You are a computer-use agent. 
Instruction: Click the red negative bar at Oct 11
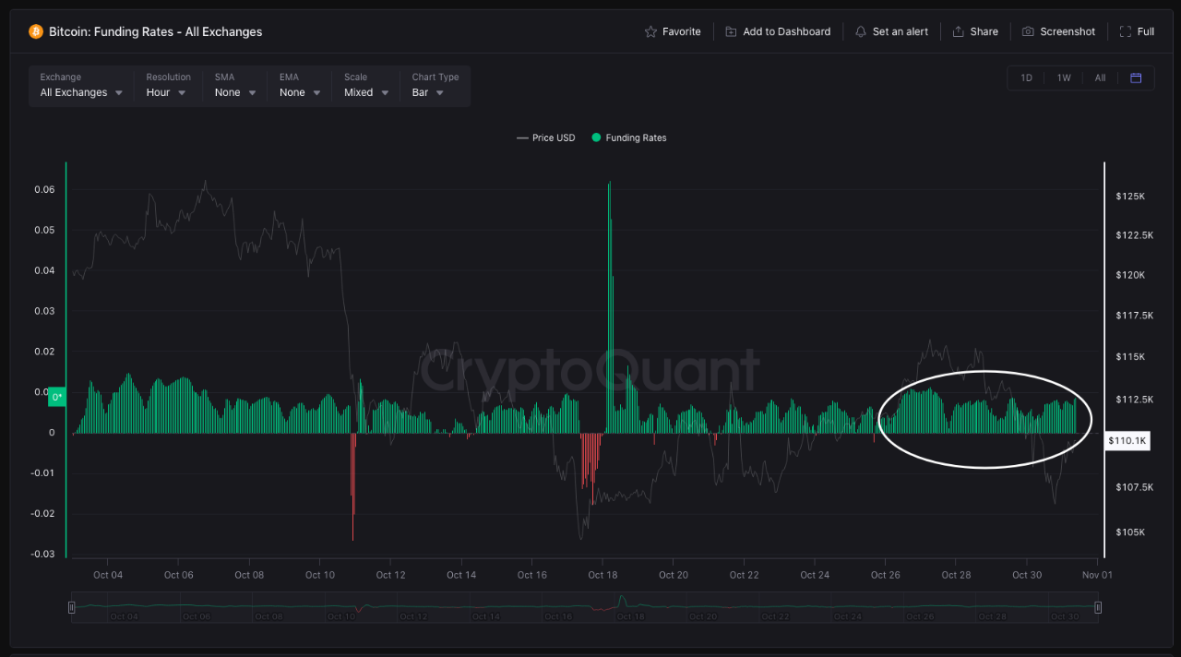click(x=352, y=486)
